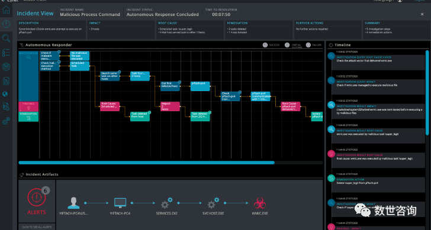Close the Incident View panel
Image resolution: width=431 pixels, height=230 pixels.
422,14
